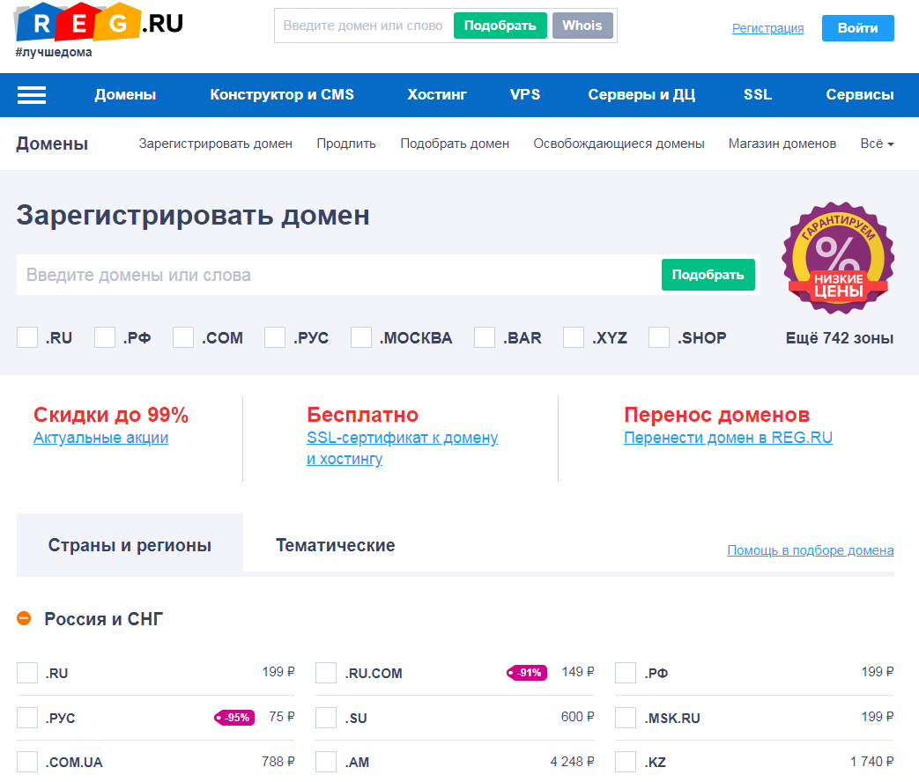The width and height of the screenshot is (919, 782).
Task: Open the SSL menu item
Action: tap(758, 95)
